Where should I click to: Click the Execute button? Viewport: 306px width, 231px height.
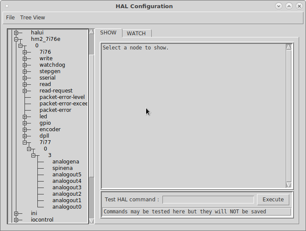pos(273,200)
